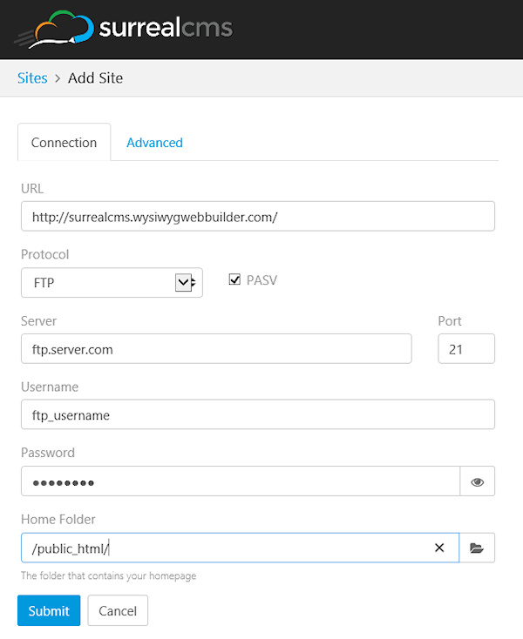Click the Add Site breadcrumb text
523x639 pixels.
(95, 78)
